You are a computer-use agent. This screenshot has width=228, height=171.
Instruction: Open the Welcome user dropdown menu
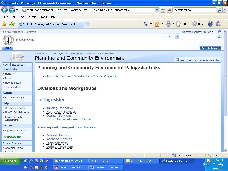click(198, 32)
